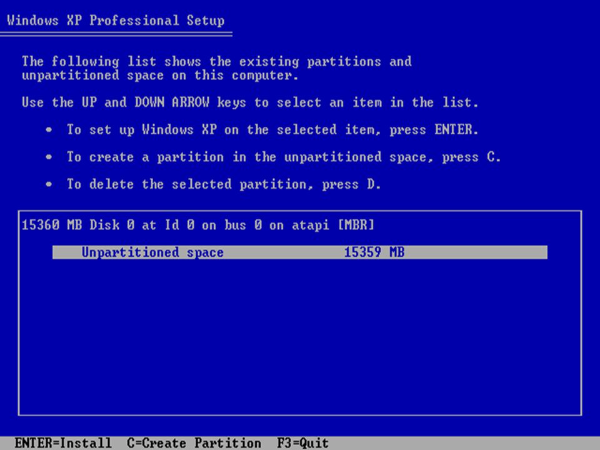Click the 'Windows XP Professional Setup' title
Viewport: 600px width, 450px height.
[116, 20]
